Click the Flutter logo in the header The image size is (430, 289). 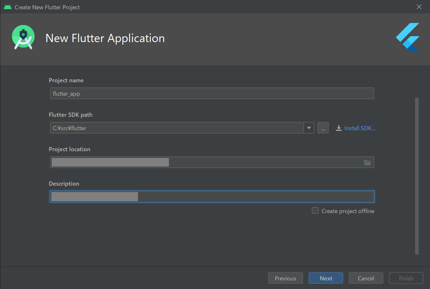408,37
